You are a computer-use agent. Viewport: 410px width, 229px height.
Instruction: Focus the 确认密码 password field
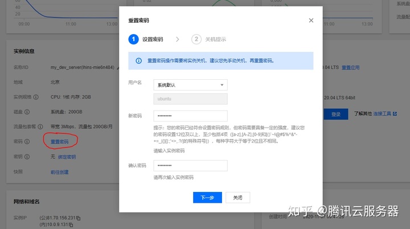(190, 165)
